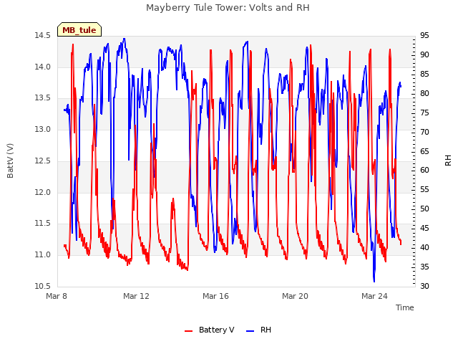This screenshot has width=458, height=344.
Task: Click the BattV (V) axis label
Action: [x=10, y=161]
